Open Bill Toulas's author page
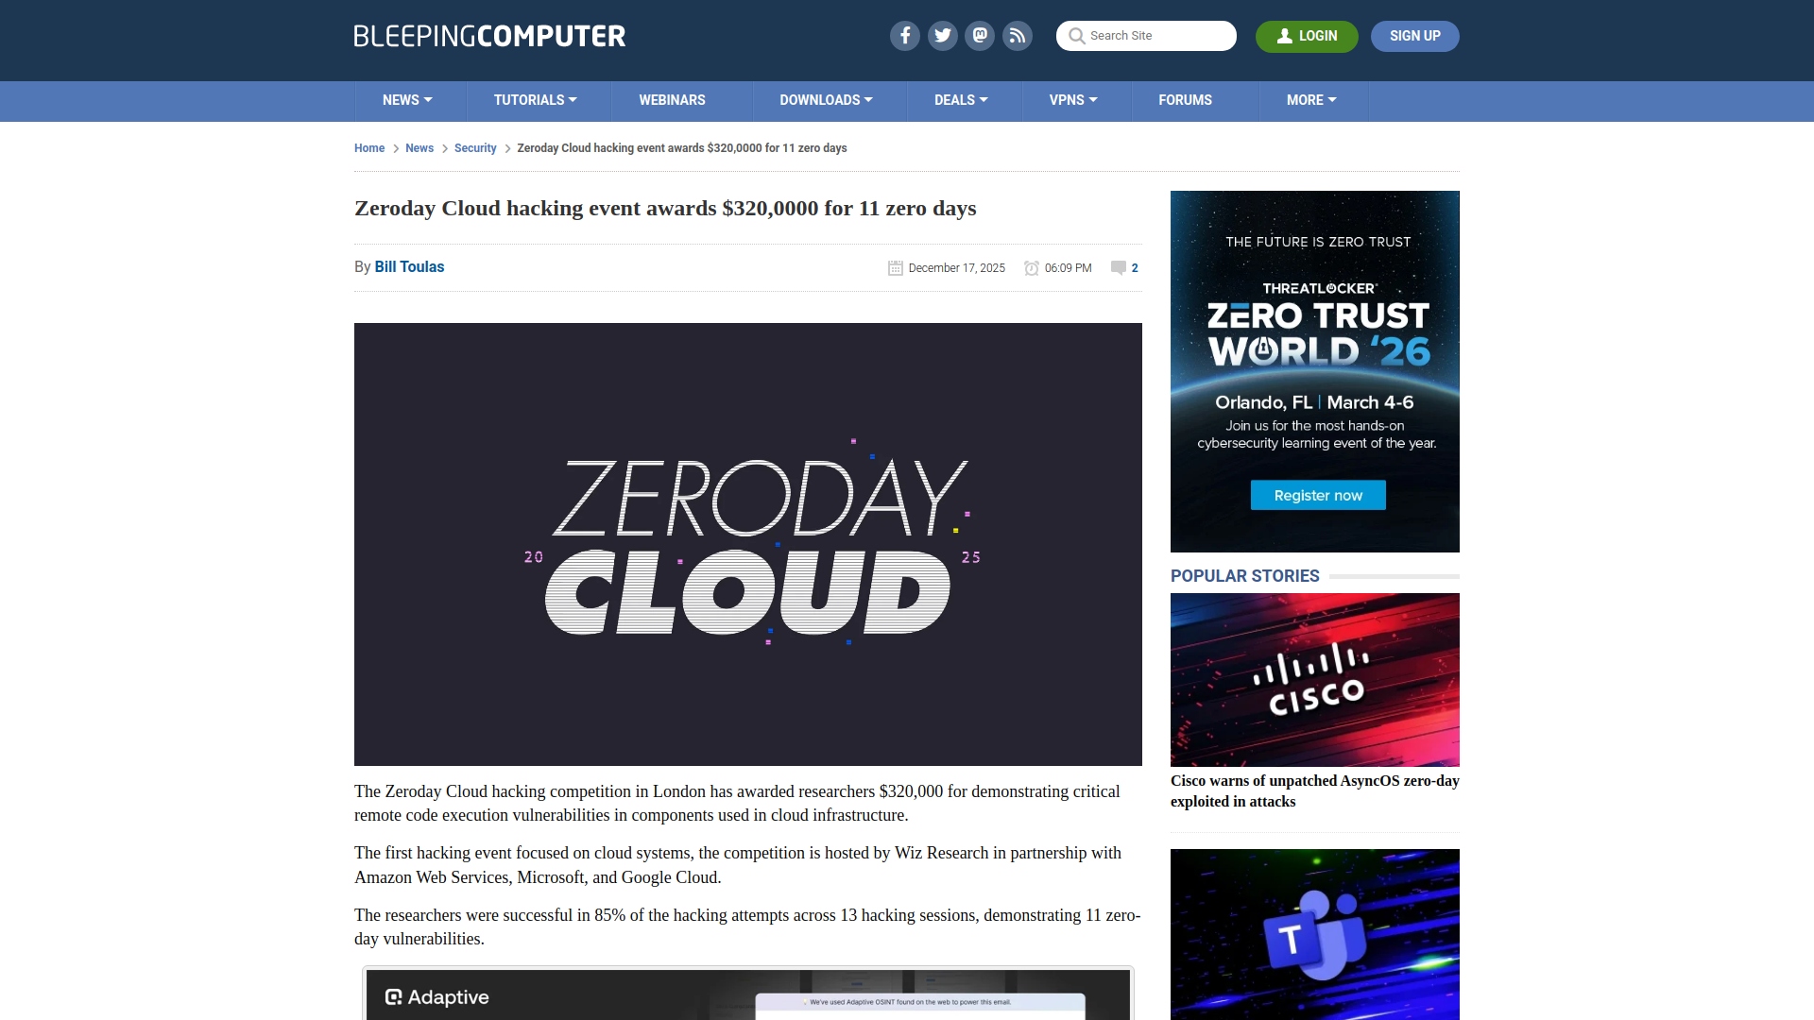The image size is (1814, 1020). tap(409, 267)
